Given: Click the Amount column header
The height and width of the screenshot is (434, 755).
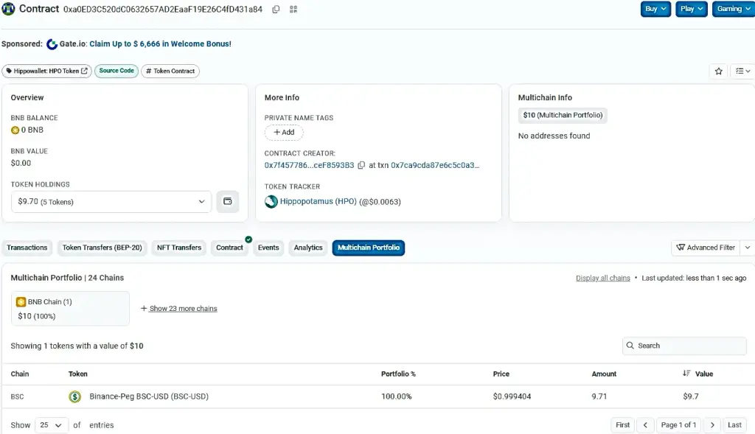Looking at the screenshot, I should [x=604, y=374].
